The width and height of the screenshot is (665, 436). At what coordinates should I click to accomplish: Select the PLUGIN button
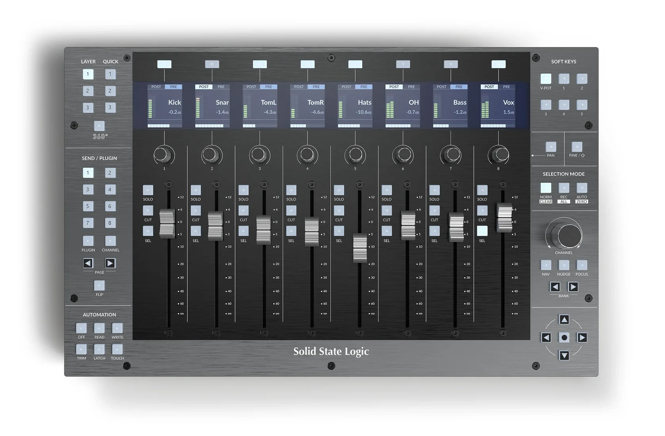(88, 241)
